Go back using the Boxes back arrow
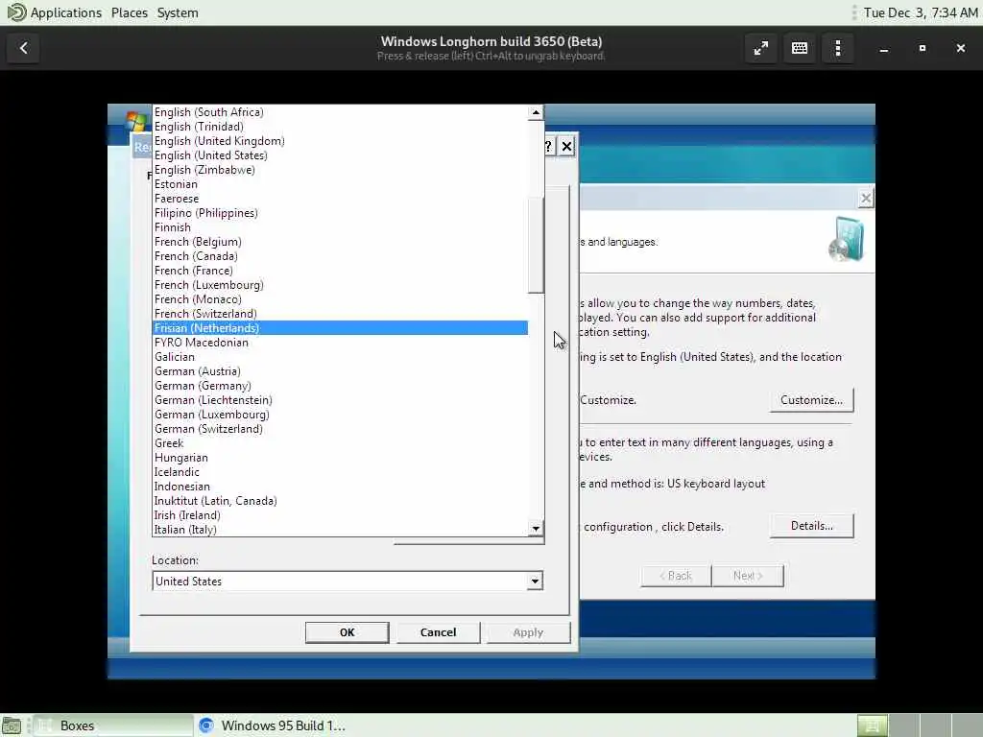 [24, 48]
